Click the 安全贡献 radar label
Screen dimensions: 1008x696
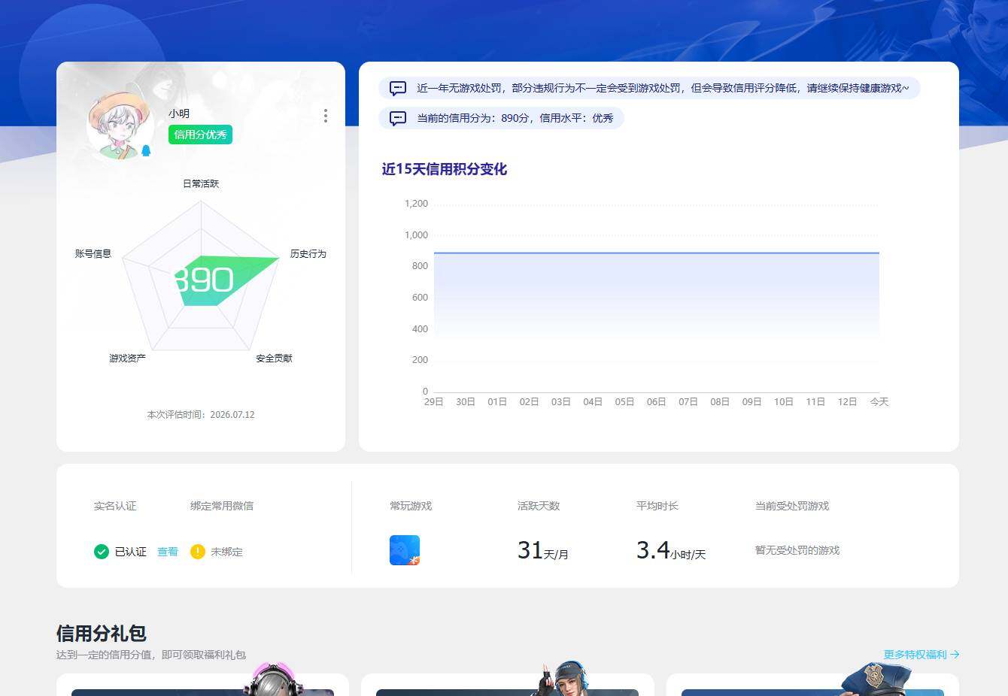274,359
